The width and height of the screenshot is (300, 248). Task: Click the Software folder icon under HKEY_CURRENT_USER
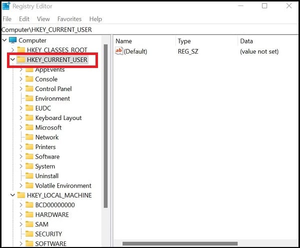coord(29,156)
